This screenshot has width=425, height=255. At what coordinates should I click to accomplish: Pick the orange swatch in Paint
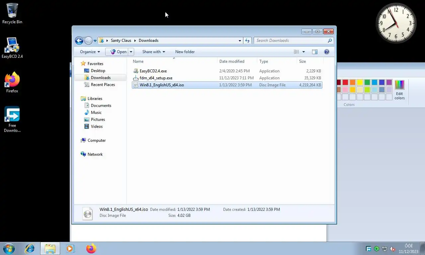[353, 82]
